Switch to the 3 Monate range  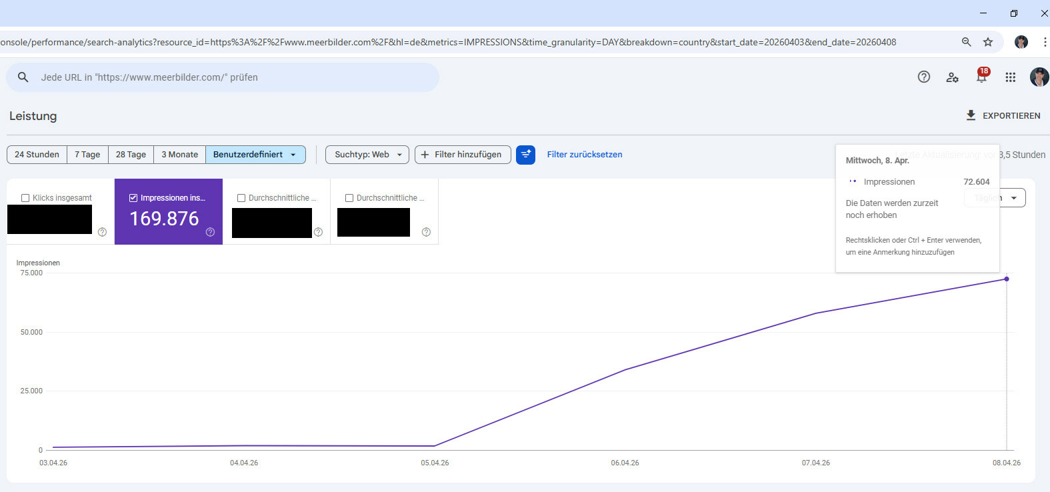pyautogui.click(x=179, y=155)
